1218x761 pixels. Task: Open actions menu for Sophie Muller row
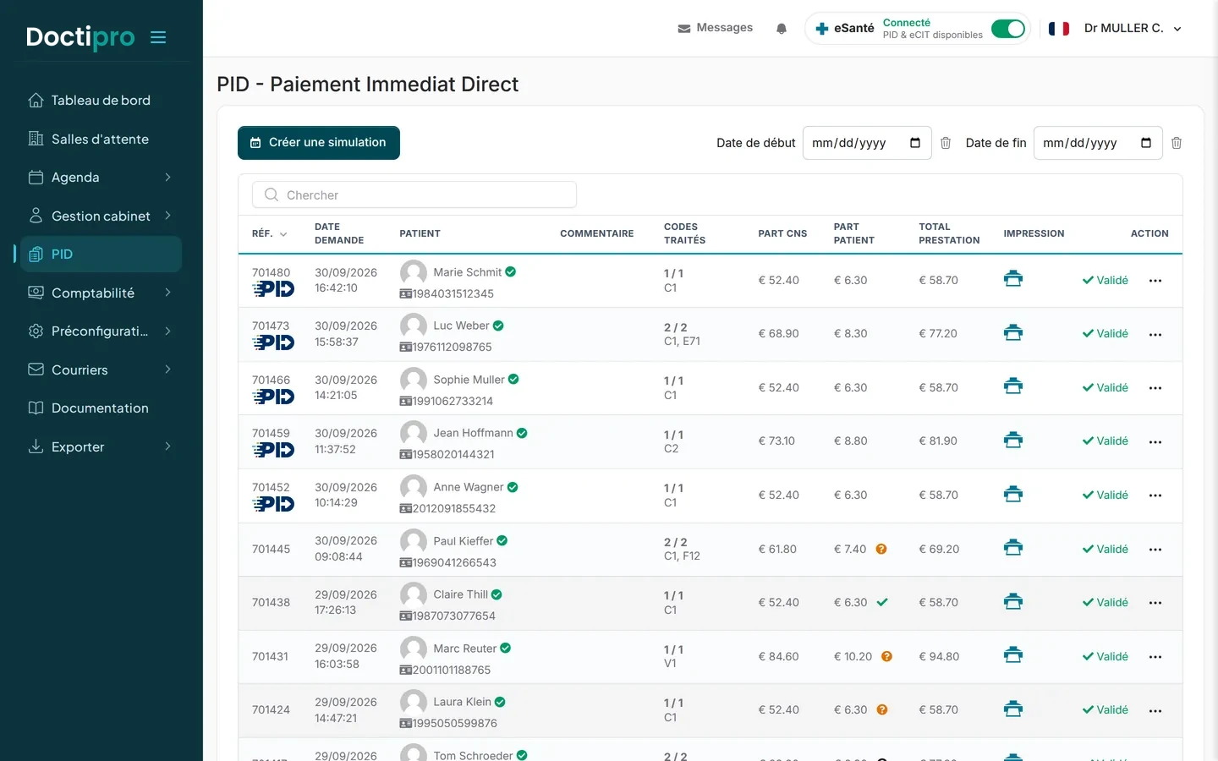(1155, 388)
